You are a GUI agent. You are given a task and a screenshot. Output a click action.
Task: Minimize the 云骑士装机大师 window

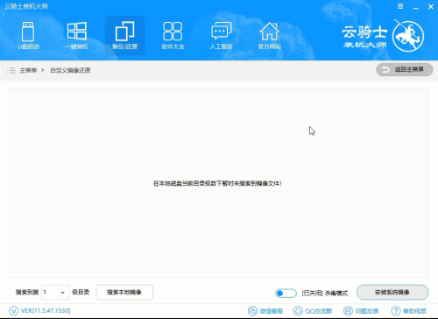point(415,7)
